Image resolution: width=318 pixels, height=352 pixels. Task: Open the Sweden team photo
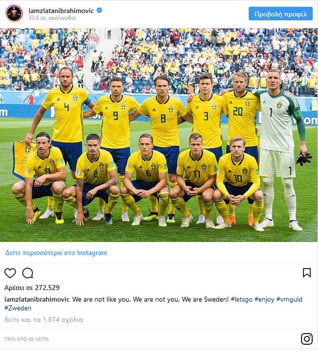(x=159, y=135)
